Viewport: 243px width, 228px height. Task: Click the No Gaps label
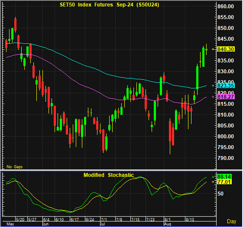[15, 167]
